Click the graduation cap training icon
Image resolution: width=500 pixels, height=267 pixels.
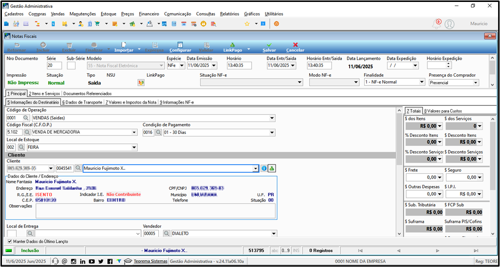point(128,261)
